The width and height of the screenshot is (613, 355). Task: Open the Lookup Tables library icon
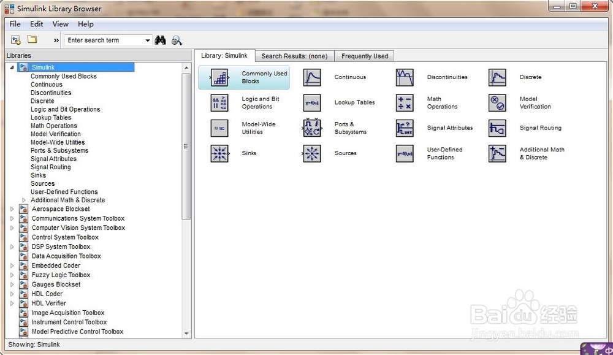tap(312, 103)
